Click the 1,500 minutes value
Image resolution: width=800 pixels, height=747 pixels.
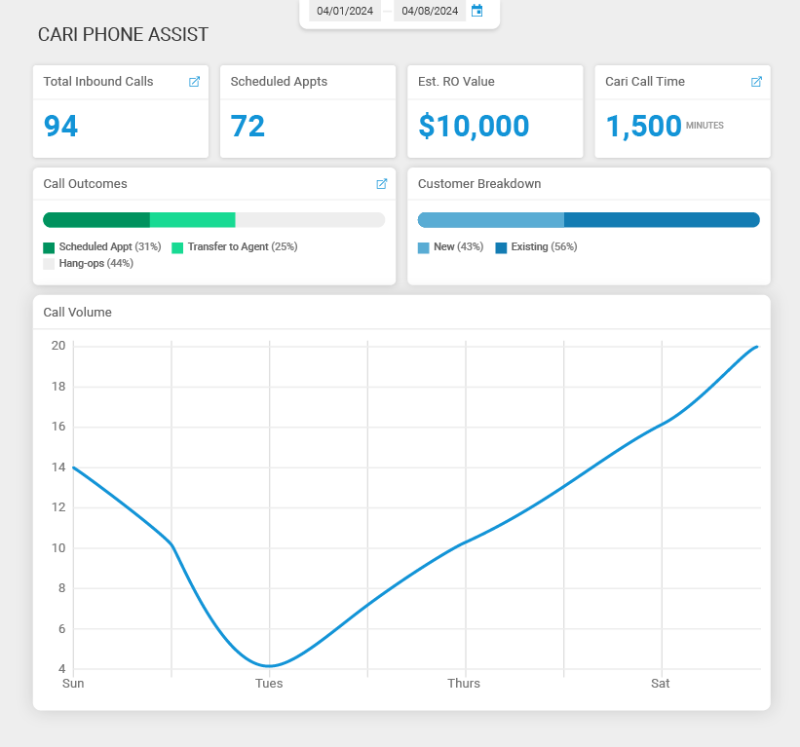click(x=643, y=126)
